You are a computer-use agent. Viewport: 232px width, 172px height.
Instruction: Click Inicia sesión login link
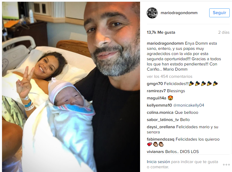(x=158, y=162)
